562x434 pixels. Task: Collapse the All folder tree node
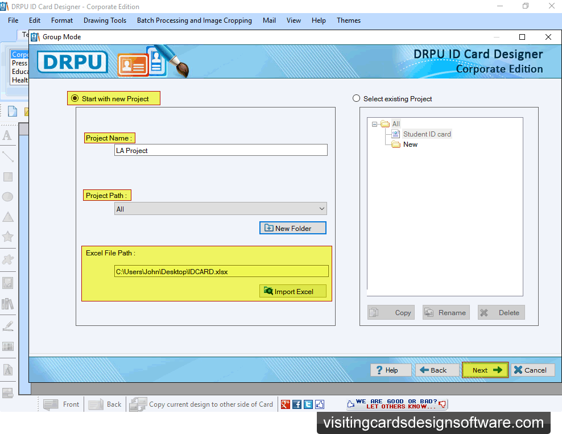[x=374, y=124]
